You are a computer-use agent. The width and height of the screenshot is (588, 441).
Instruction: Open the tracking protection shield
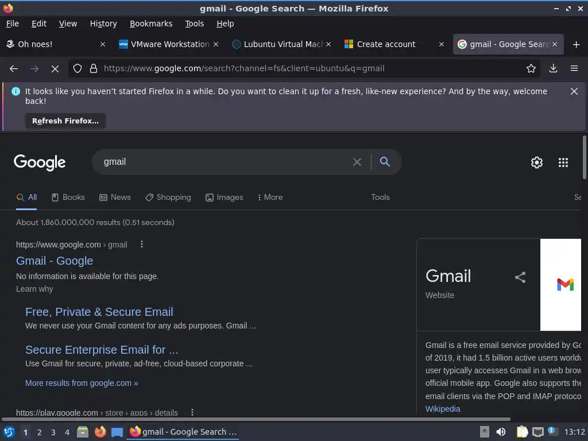pos(78,69)
